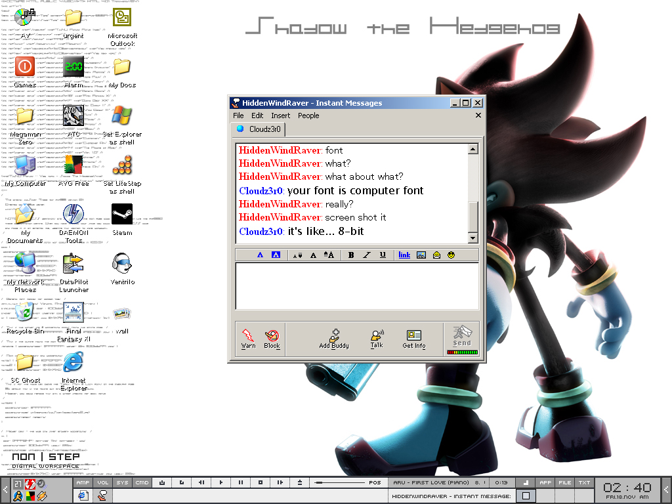Launch Final Fantasy XI from the desktop
This screenshot has height=504, width=672.
[x=73, y=322]
